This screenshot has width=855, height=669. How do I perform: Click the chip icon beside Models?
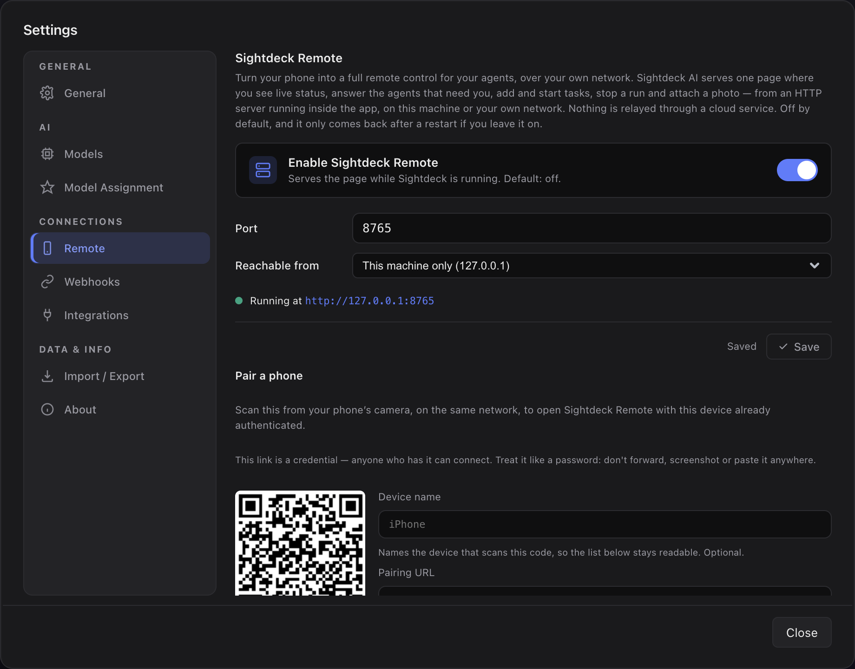coord(47,154)
